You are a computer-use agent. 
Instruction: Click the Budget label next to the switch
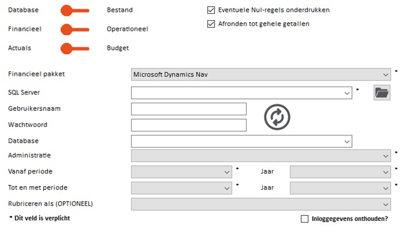[118, 48]
